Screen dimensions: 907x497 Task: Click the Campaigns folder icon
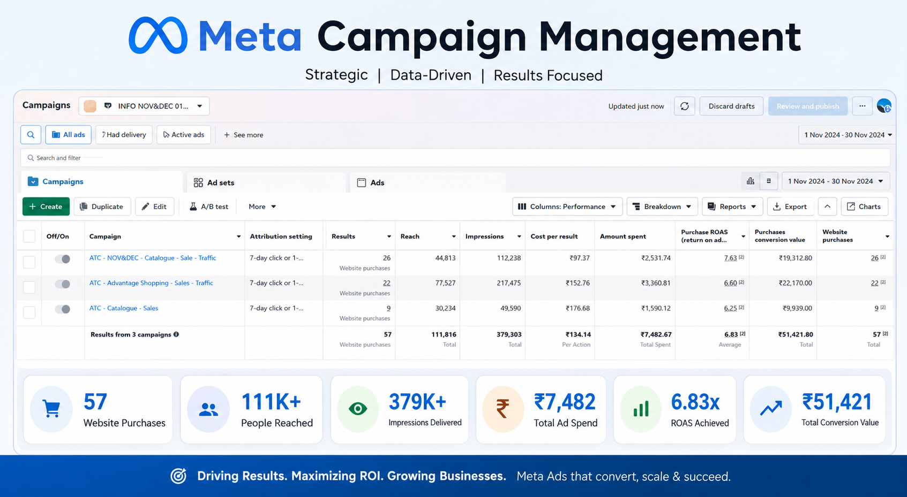click(33, 181)
